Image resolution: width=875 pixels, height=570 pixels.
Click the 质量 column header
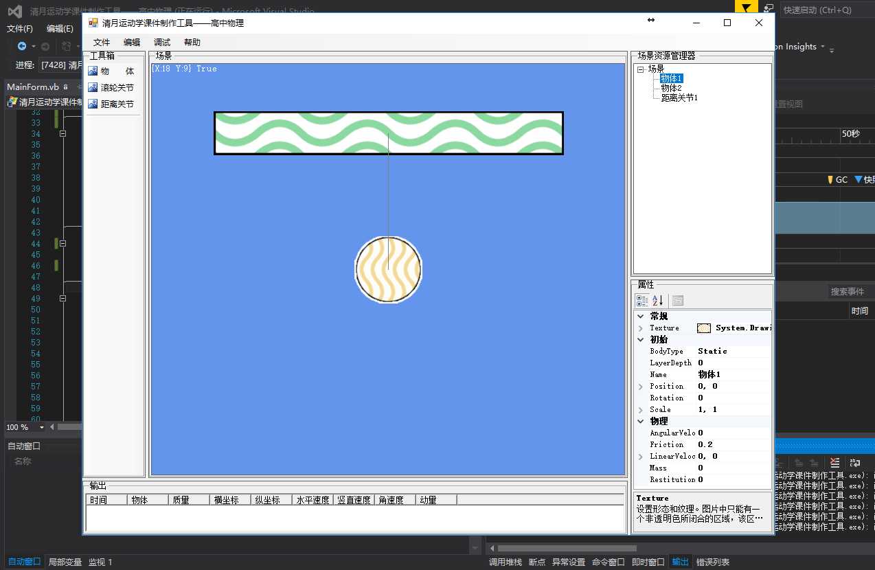point(189,500)
